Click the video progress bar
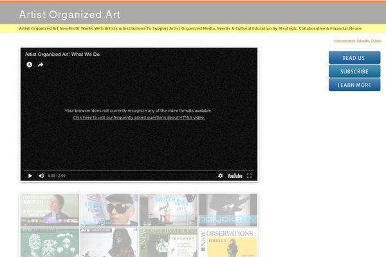The height and width of the screenshot is (257, 386). click(x=139, y=170)
